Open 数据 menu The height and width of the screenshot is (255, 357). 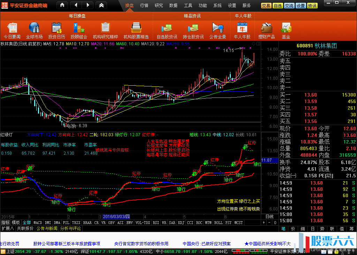[x=173, y=6]
